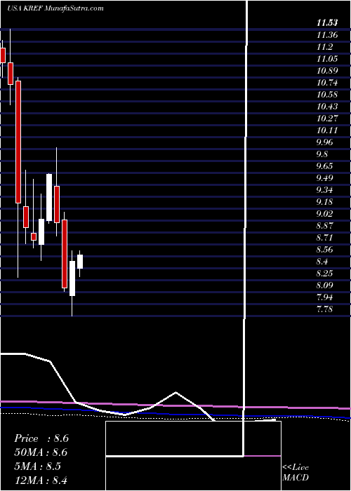Click the 11.53 price axis label
Screen dimensions: 351x491
pos(327,22)
